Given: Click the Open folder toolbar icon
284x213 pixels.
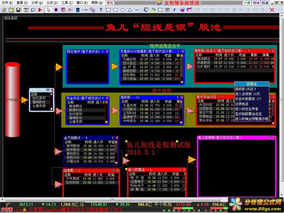Looking at the screenshot, I should (x=11, y=10).
